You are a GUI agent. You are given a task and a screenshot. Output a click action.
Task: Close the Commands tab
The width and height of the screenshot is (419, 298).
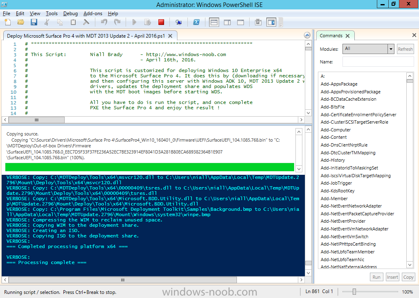coord(348,36)
